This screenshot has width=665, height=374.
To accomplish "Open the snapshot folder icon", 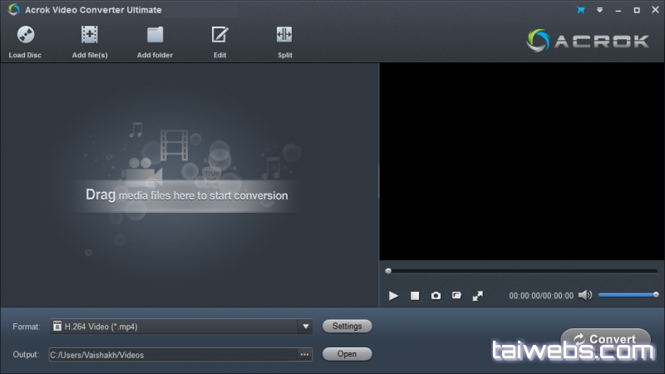I will [456, 296].
